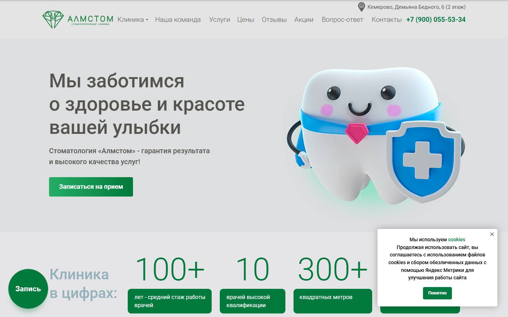Click the Записаться на прием button
The image size is (508, 317).
tap(91, 187)
